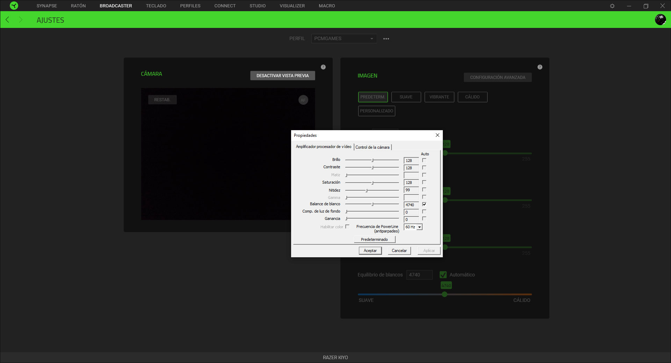Click Equilibrio de blancos 4740 input
Image resolution: width=671 pixels, height=363 pixels.
419,275
